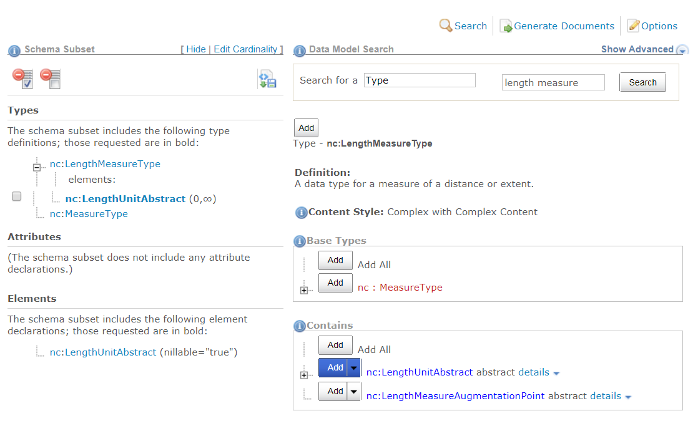Screen dimensions: 698x426
Task: Click the Base Types info icon
Action: click(x=299, y=241)
